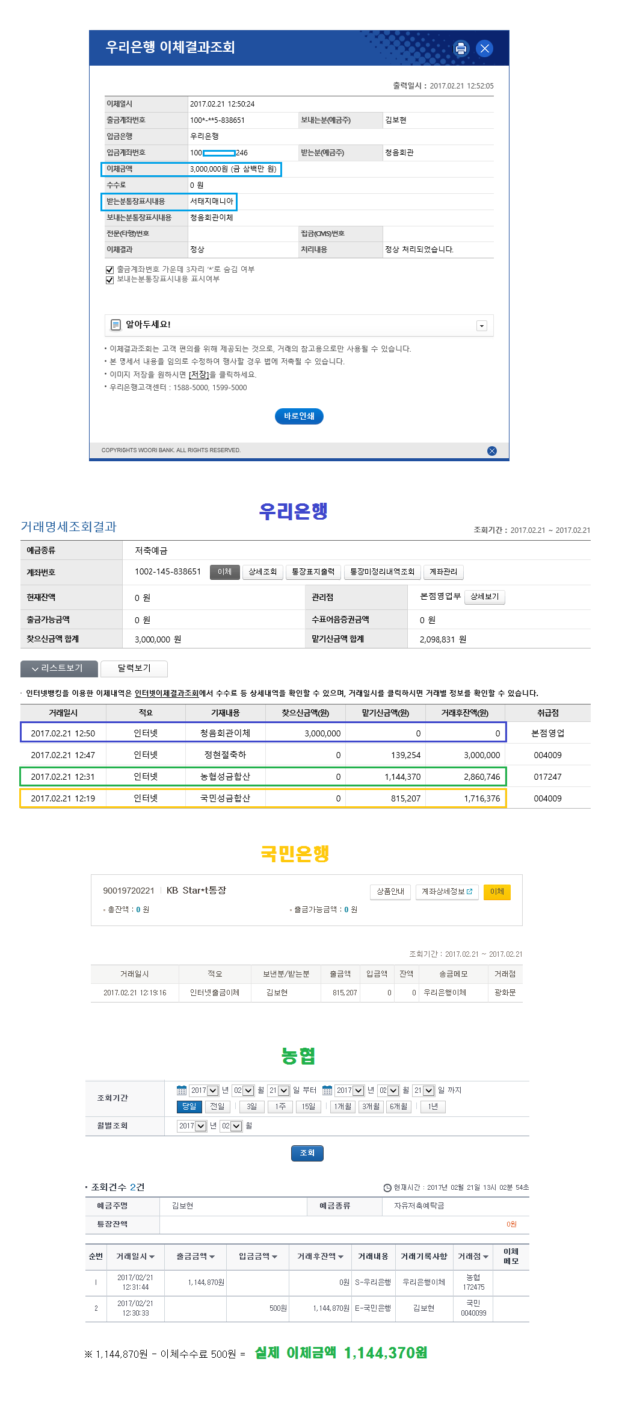The height and width of the screenshot is (1415, 625).
Task: Sort by 입금금액 column arrow
Action: pos(274,1257)
